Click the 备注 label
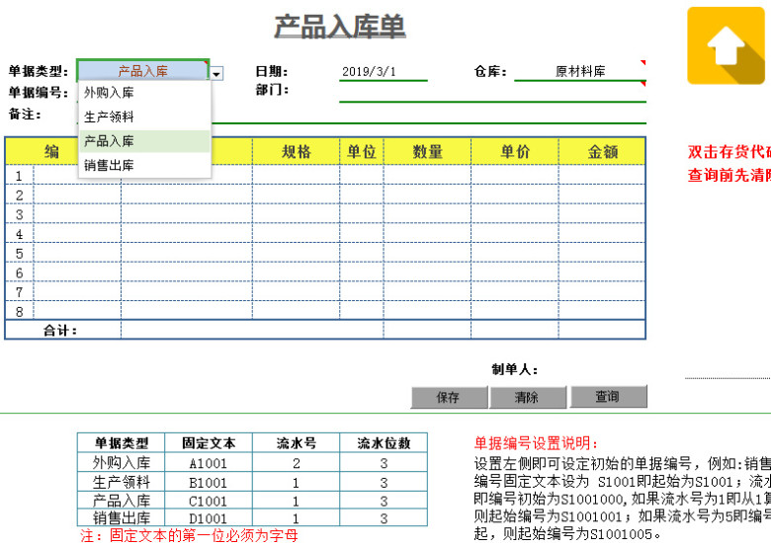 (25, 114)
